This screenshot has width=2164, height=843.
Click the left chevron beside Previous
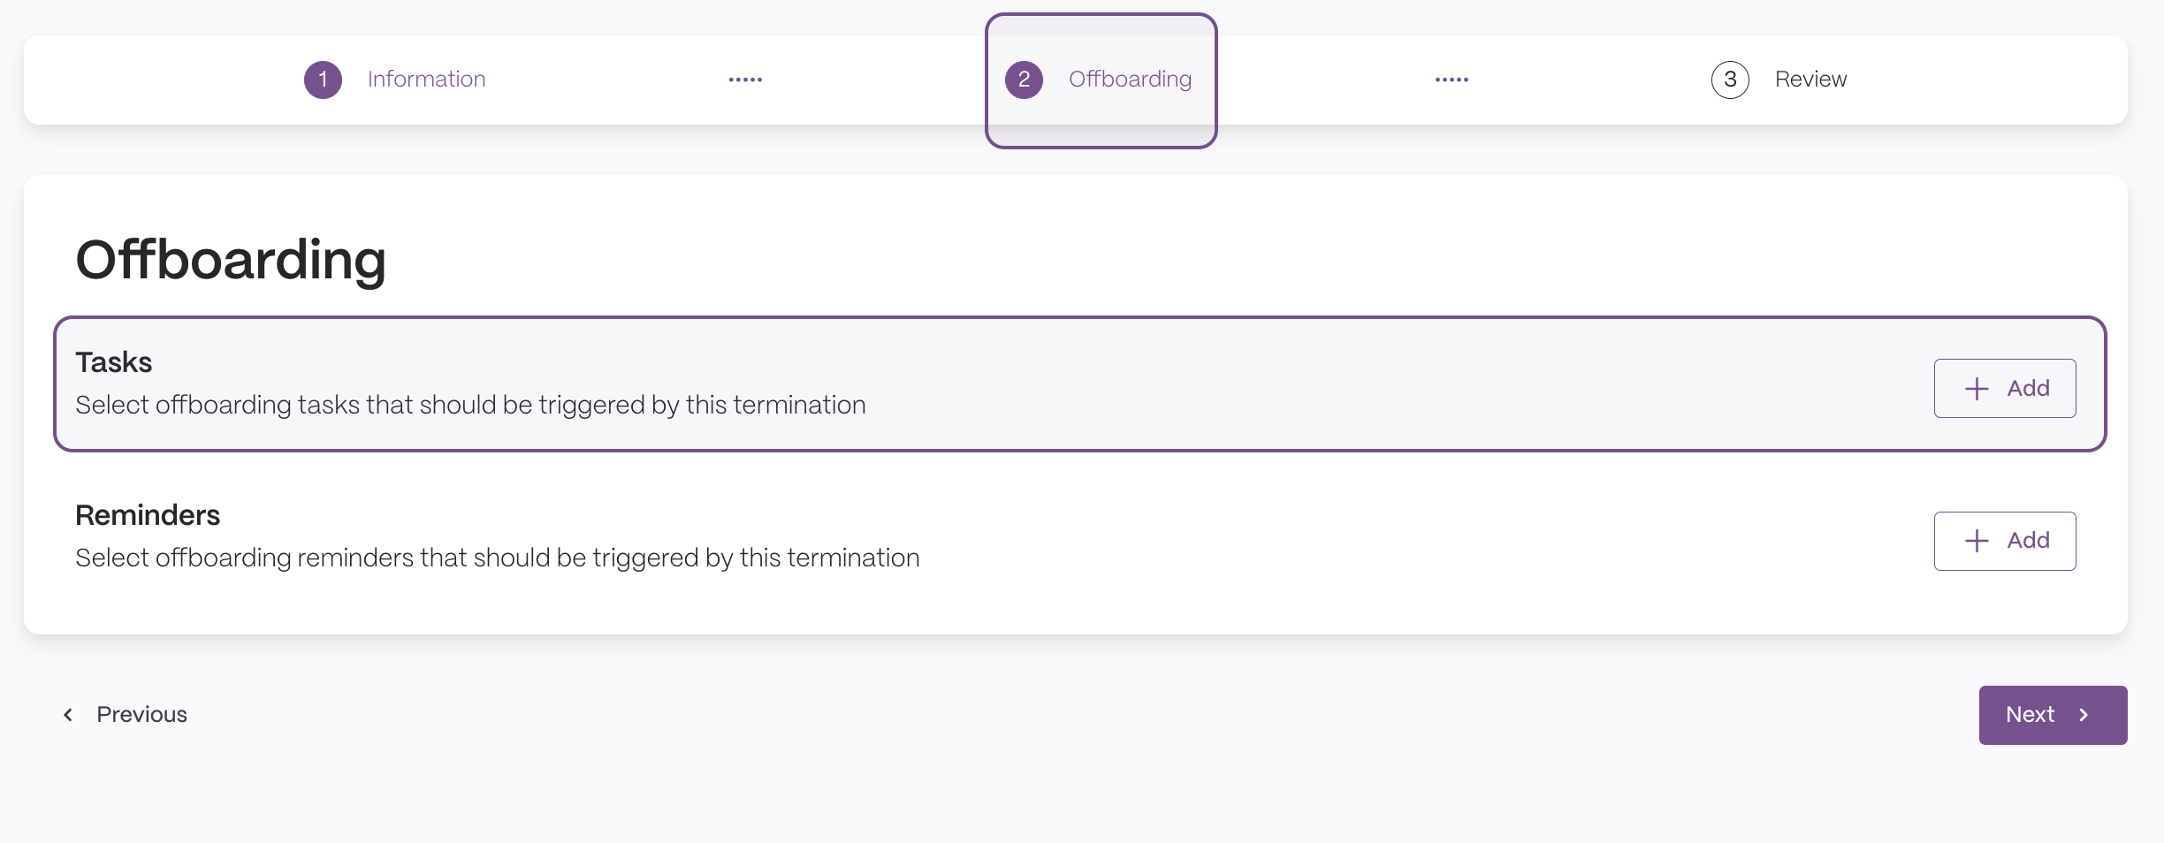click(68, 715)
